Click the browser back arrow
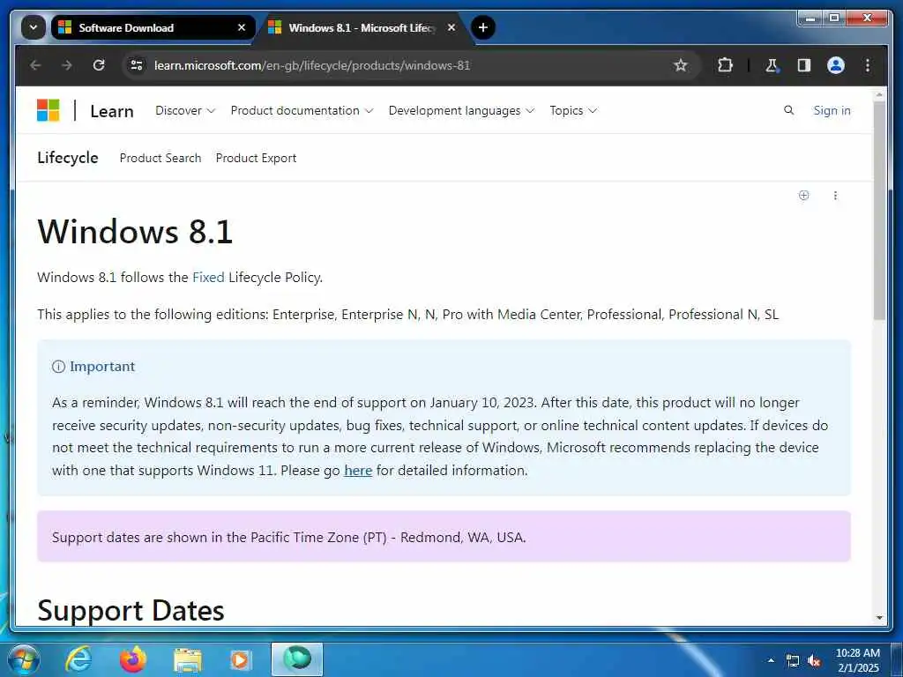Viewport: 903px width, 677px height. point(35,65)
